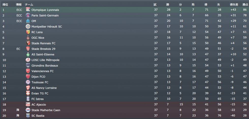Click the Toulouse FC club crest
The width and height of the screenshot is (249, 119).
pos(28,82)
